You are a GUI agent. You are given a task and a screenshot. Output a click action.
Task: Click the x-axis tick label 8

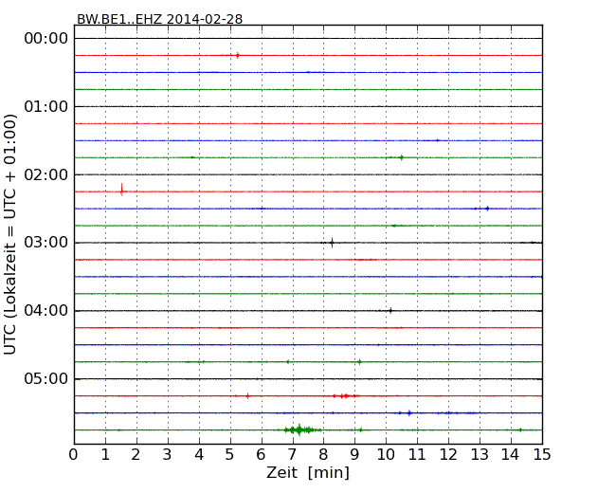coord(323,455)
